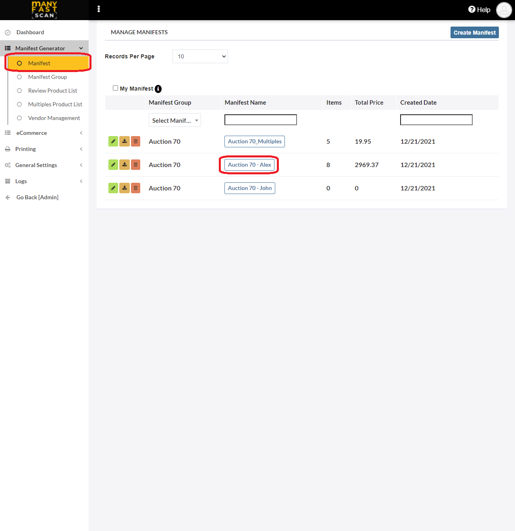Click the My Manifest info icon
The width and height of the screenshot is (515, 531).
pos(158,89)
